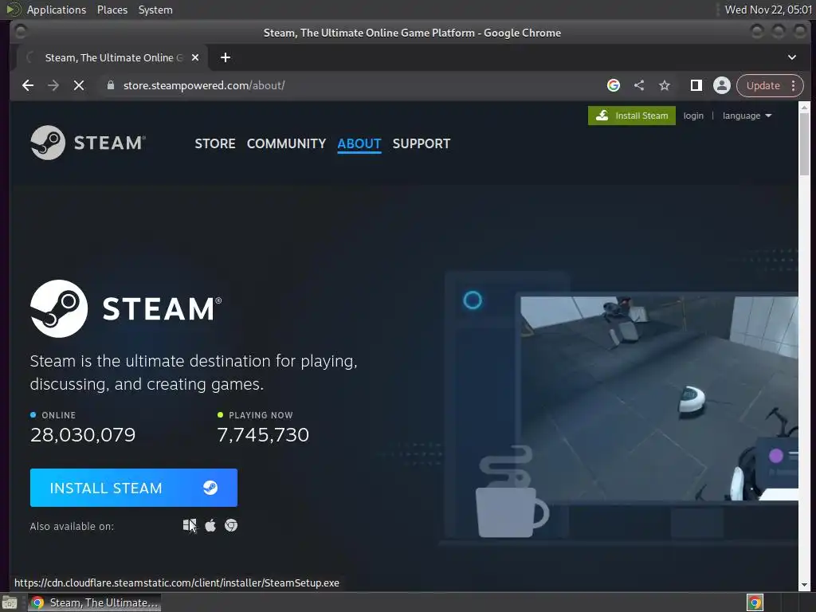Click the large Steam logo in hero
This screenshot has height=612, width=816.
[x=126, y=308]
